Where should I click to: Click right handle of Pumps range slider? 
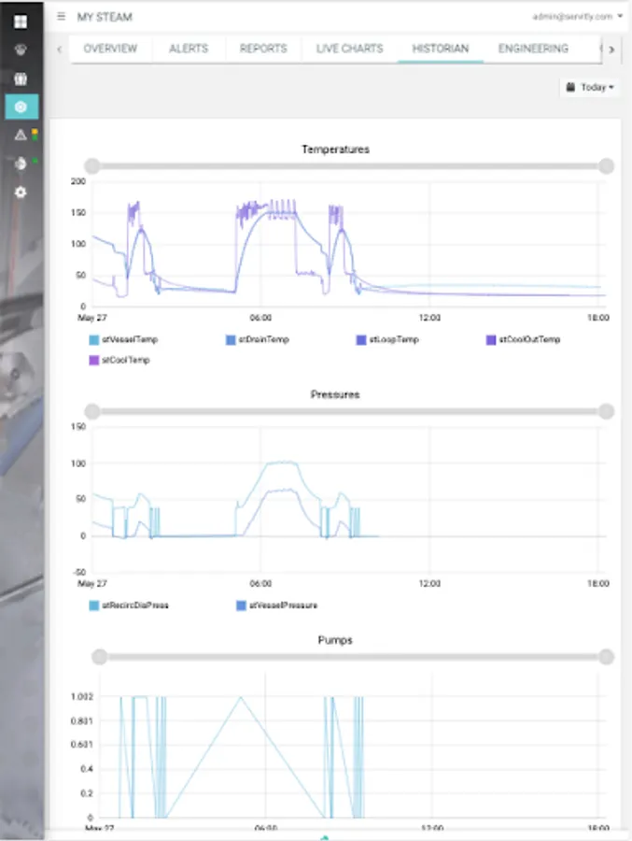pos(606,657)
